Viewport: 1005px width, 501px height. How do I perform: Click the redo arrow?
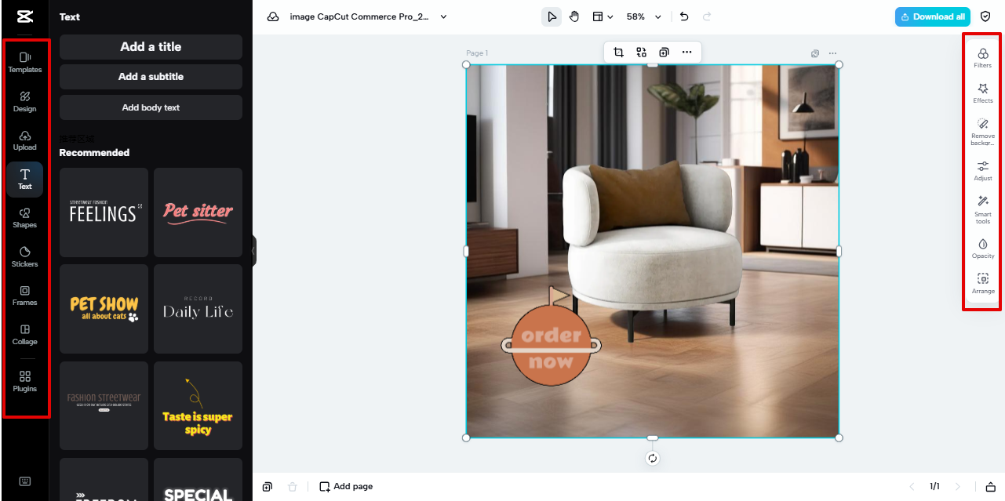click(707, 16)
